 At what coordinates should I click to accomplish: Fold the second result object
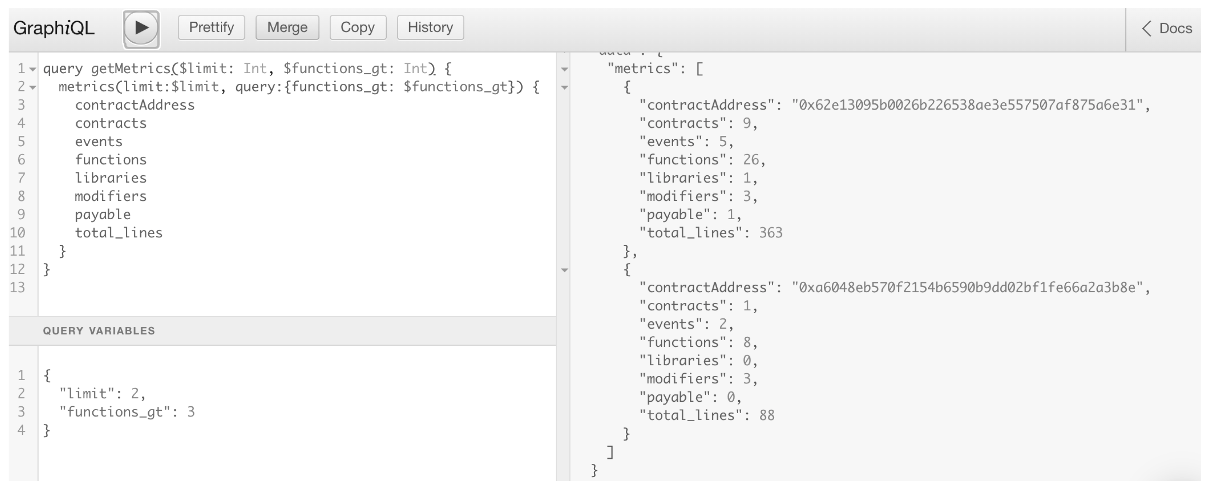[565, 270]
